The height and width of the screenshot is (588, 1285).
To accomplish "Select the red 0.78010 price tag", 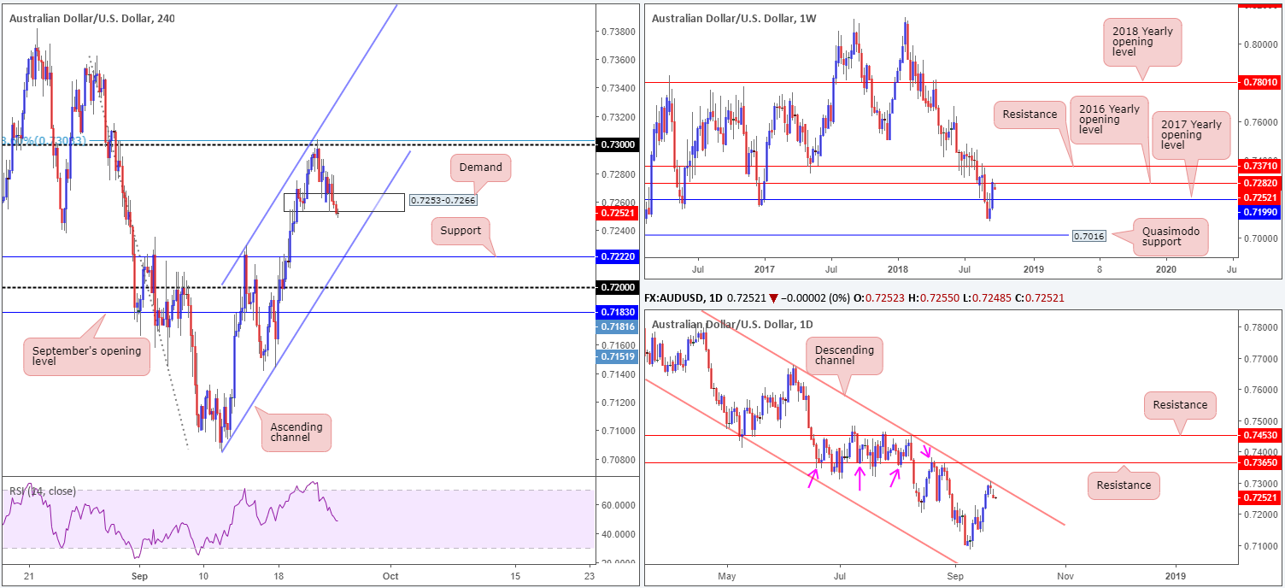I will click(x=1260, y=83).
